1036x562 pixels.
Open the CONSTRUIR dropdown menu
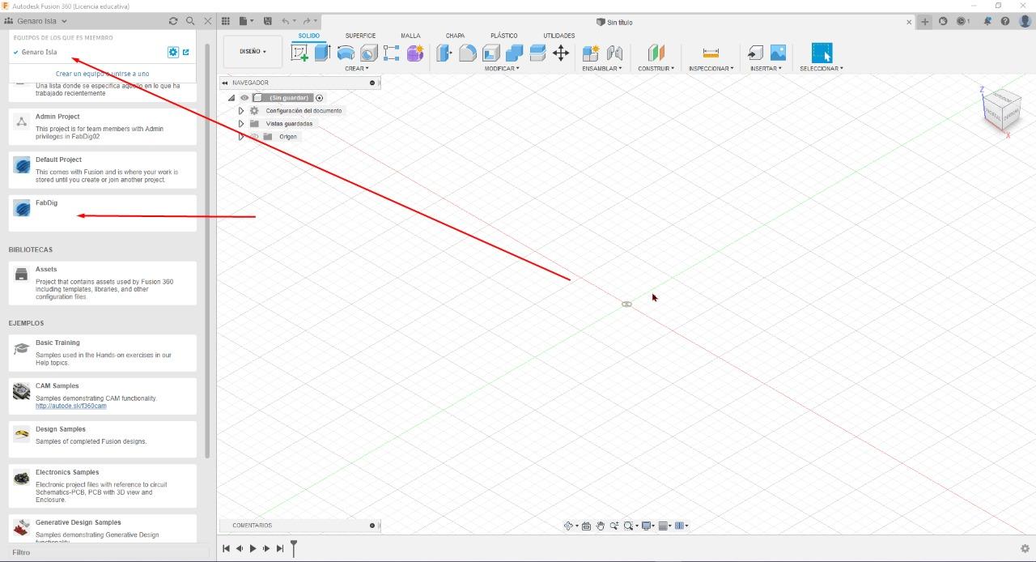[x=656, y=69]
